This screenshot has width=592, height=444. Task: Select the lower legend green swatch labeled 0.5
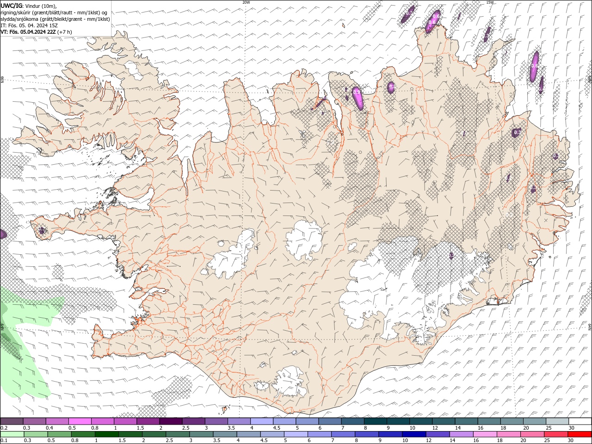click(59, 434)
